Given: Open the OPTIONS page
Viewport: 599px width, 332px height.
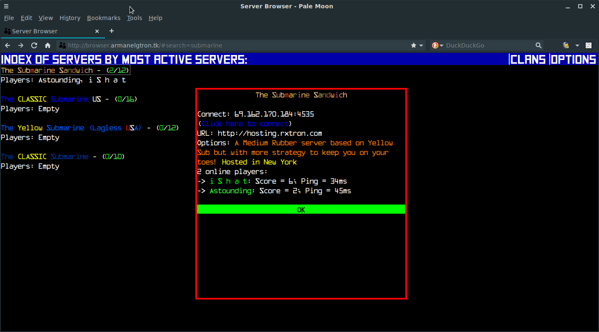Looking at the screenshot, I should 574,60.
